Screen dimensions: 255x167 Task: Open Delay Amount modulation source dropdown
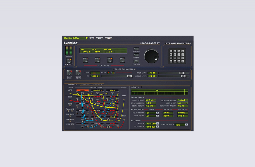[x=152, y=113]
